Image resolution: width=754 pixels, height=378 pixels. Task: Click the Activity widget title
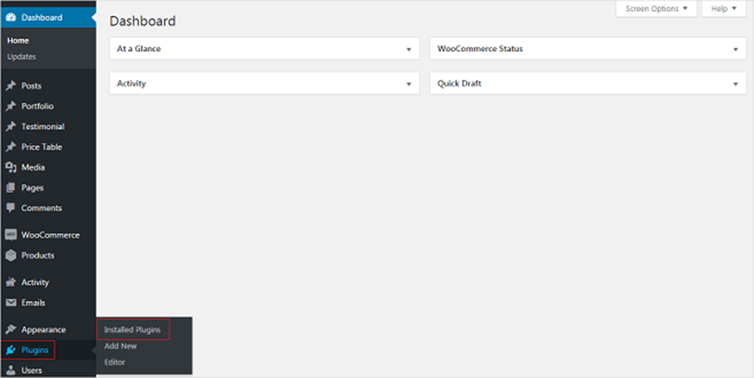[132, 84]
